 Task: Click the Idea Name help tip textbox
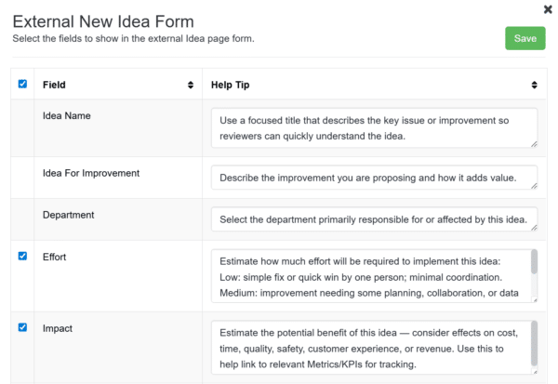pos(372,127)
